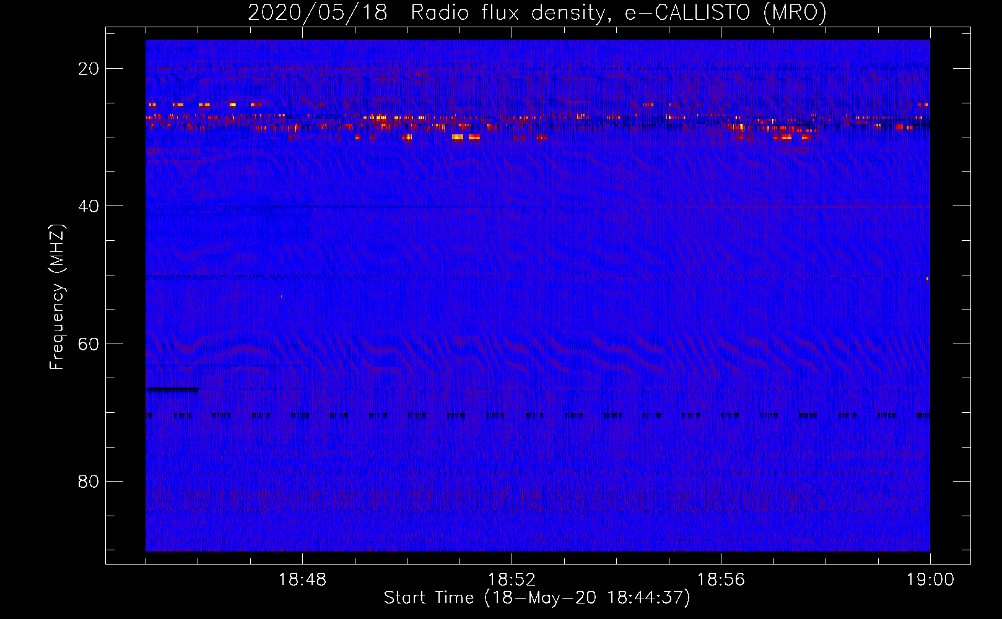The image size is (1002, 619).
Task: Click the 19:00 time tick label
Action: point(930,580)
